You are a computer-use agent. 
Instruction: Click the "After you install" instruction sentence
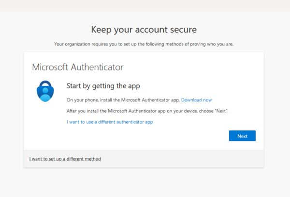[x=147, y=111]
